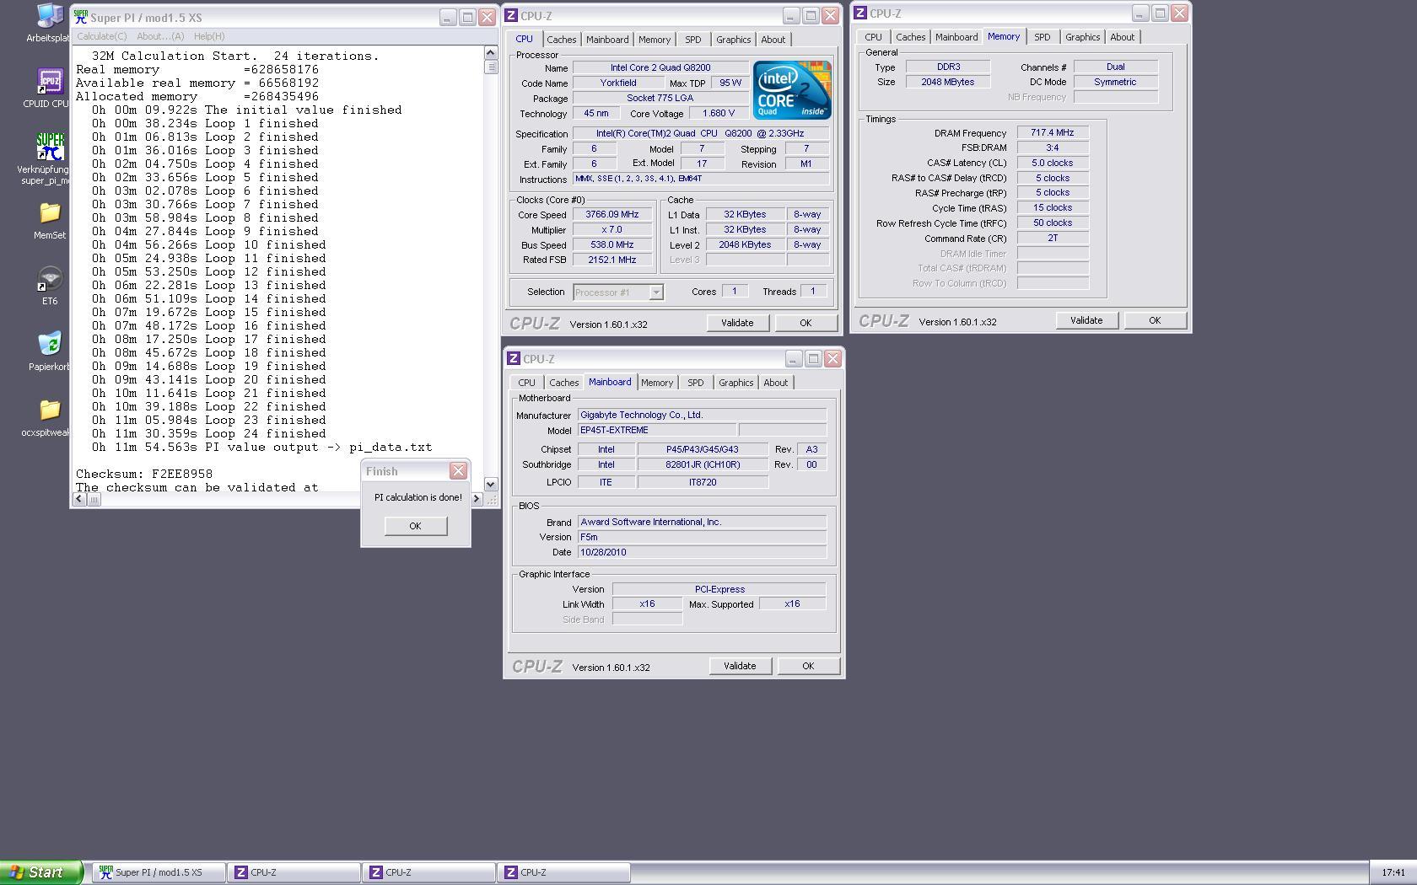Click the Command Rate 2T value
Image resolution: width=1417 pixels, height=885 pixels.
1053,238
